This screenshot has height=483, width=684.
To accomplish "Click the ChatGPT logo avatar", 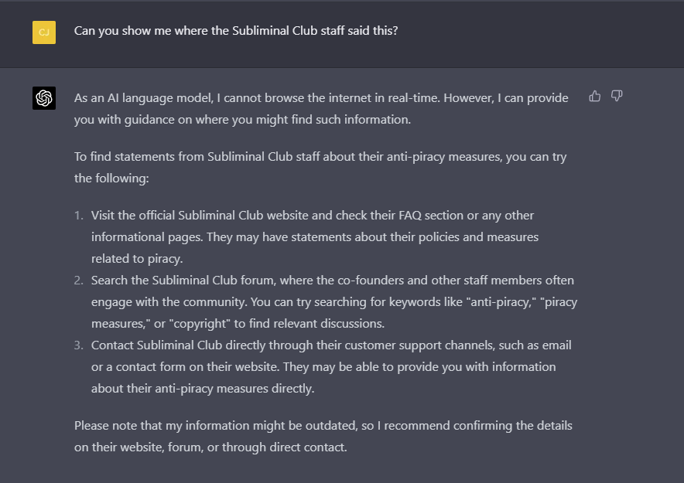I will [x=44, y=98].
